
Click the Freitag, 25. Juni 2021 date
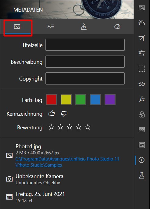tap(40, 194)
